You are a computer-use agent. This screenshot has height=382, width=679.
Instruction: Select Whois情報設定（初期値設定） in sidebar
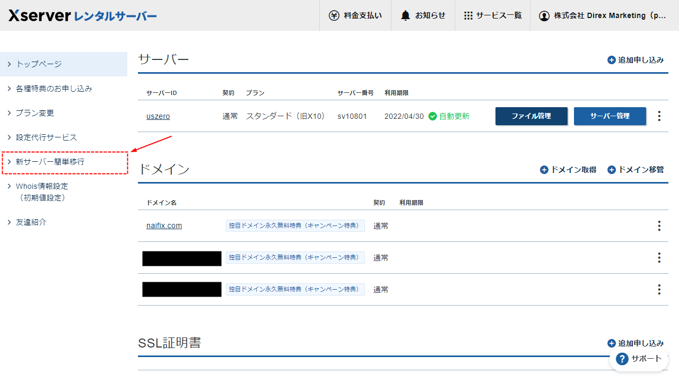[64, 192]
